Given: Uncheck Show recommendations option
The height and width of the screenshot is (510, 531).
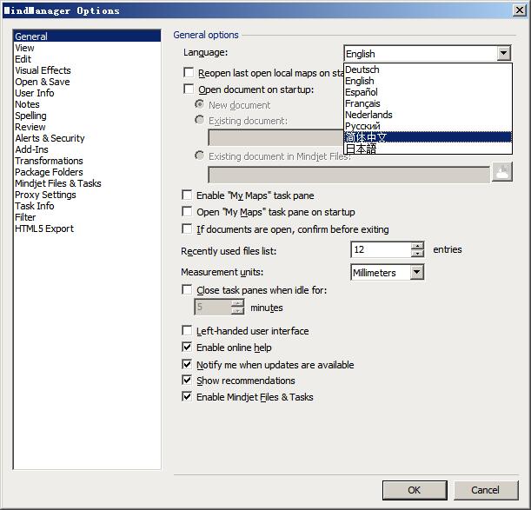Looking at the screenshot, I should [187, 381].
